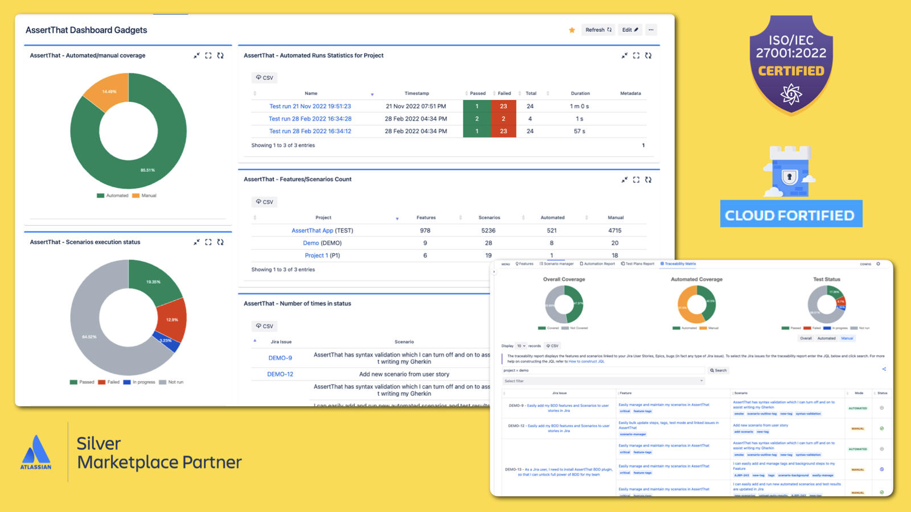Click the Search button next to the JQL field
The width and height of the screenshot is (911, 512).
pos(719,370)
